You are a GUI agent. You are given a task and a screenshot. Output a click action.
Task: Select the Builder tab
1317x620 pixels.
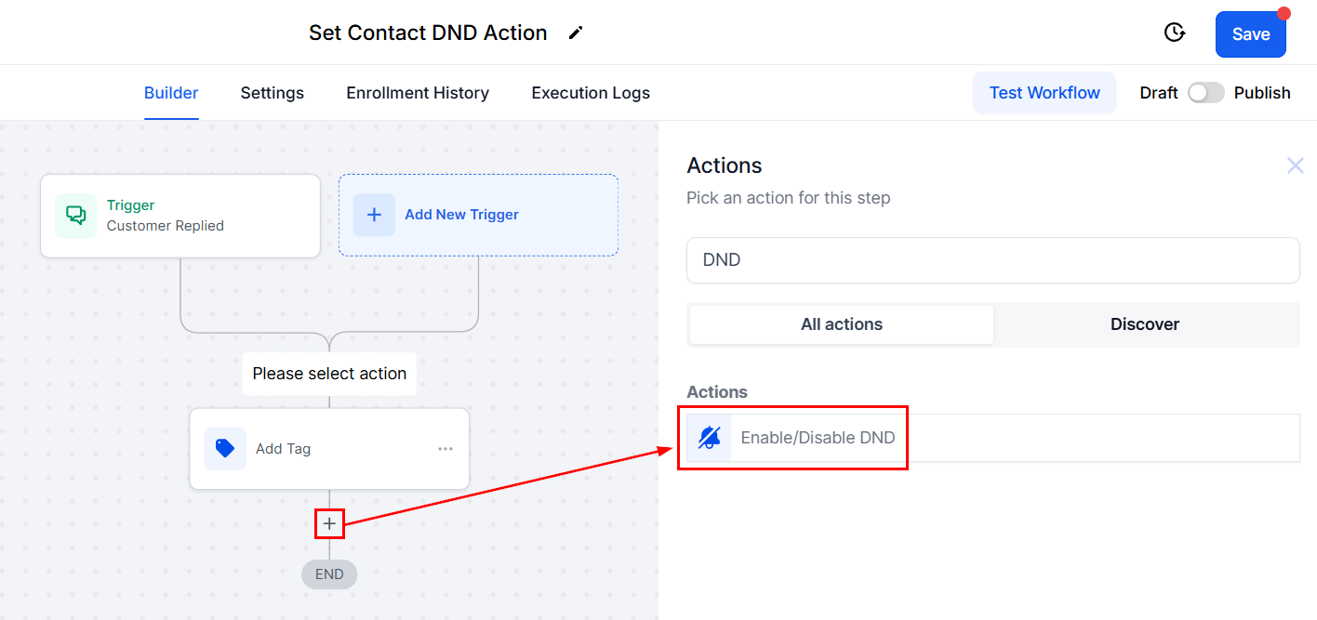171,93
